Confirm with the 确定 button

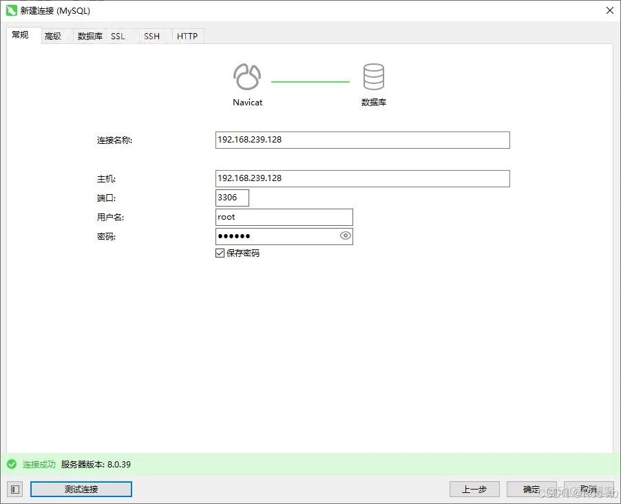tap(531, 489)
